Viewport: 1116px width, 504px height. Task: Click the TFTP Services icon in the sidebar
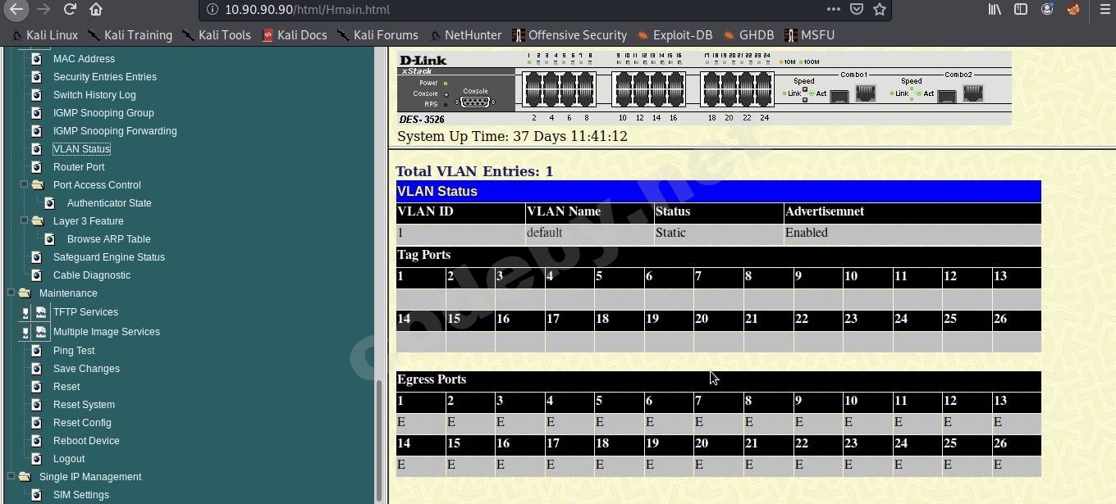click(x=40, y=311)
